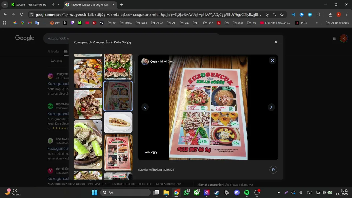Open Çetin's name link in the viewer
Image resolution: width=352 pixels, height=198 pixels.
pyautogui.click(x=153, y=62)
